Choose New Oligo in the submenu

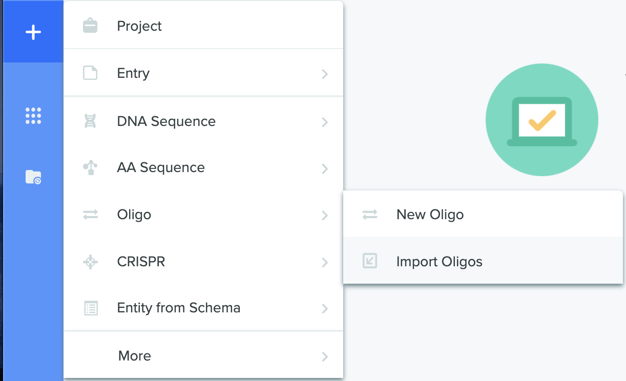(483, 214)
